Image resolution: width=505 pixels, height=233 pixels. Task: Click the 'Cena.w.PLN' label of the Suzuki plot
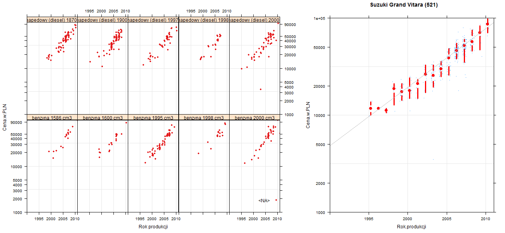(x=308, y=115)
